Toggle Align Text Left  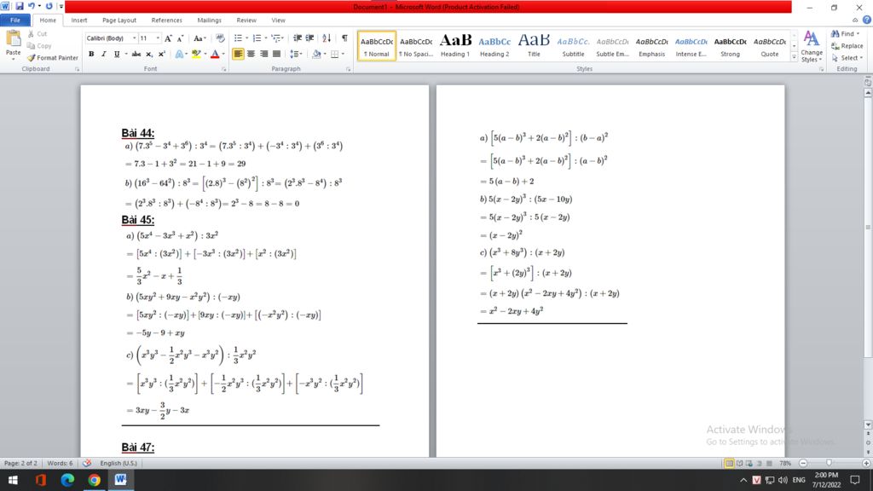point(239,54)
